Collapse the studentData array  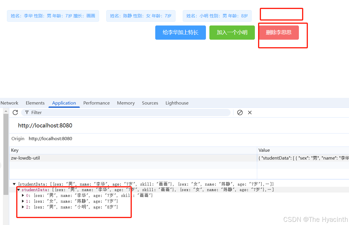[19, 189]
